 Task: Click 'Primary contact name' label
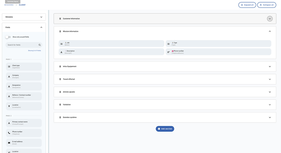coord(20,122)
